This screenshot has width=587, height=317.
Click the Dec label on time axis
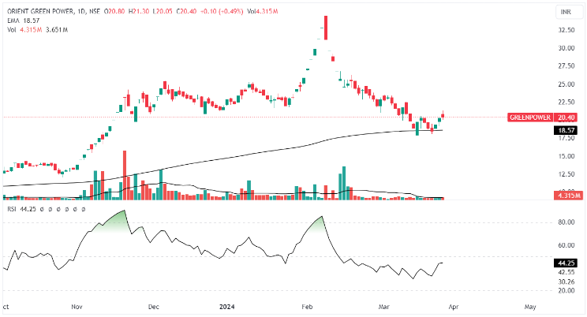tap(153, 306)
